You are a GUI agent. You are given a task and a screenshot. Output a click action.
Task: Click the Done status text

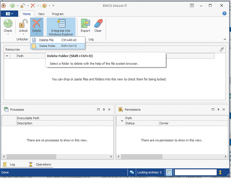coord(5,172)
